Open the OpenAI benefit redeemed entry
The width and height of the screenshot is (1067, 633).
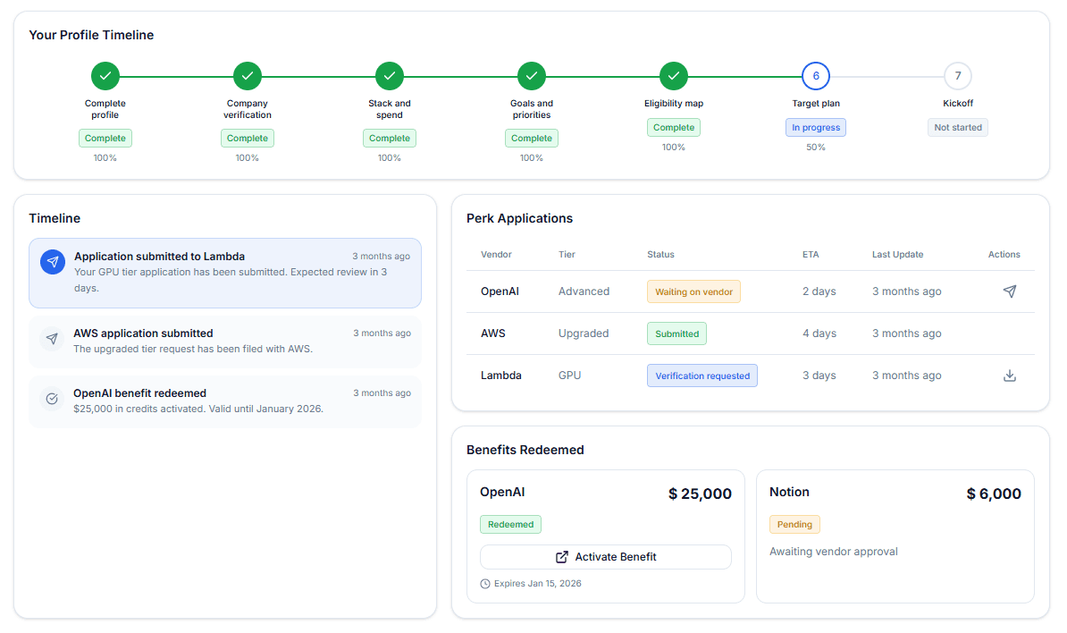pyautogui.click(x=225, y=401)
